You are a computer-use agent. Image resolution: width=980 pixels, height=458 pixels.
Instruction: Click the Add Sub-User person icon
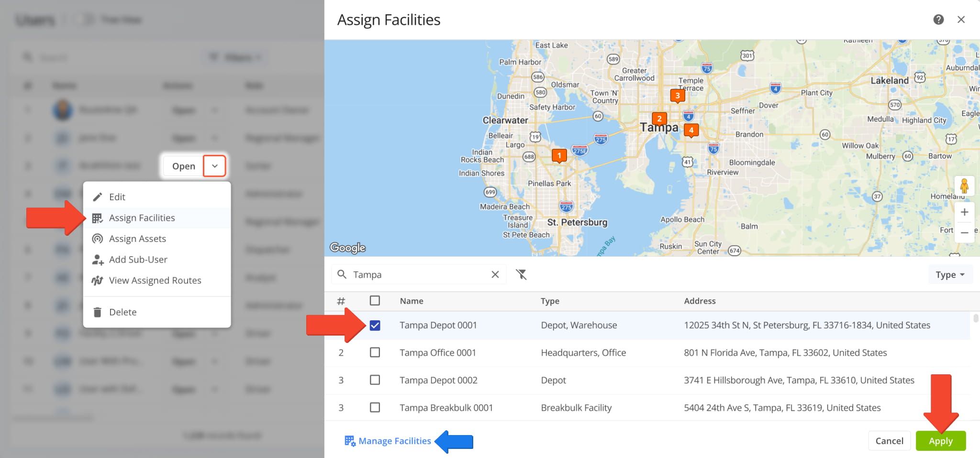click(98, 260)
